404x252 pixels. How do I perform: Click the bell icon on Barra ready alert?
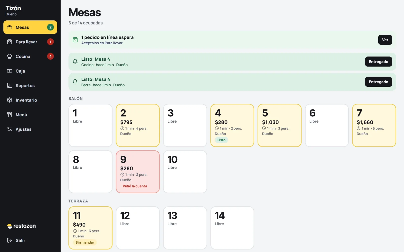click(75, 82)
